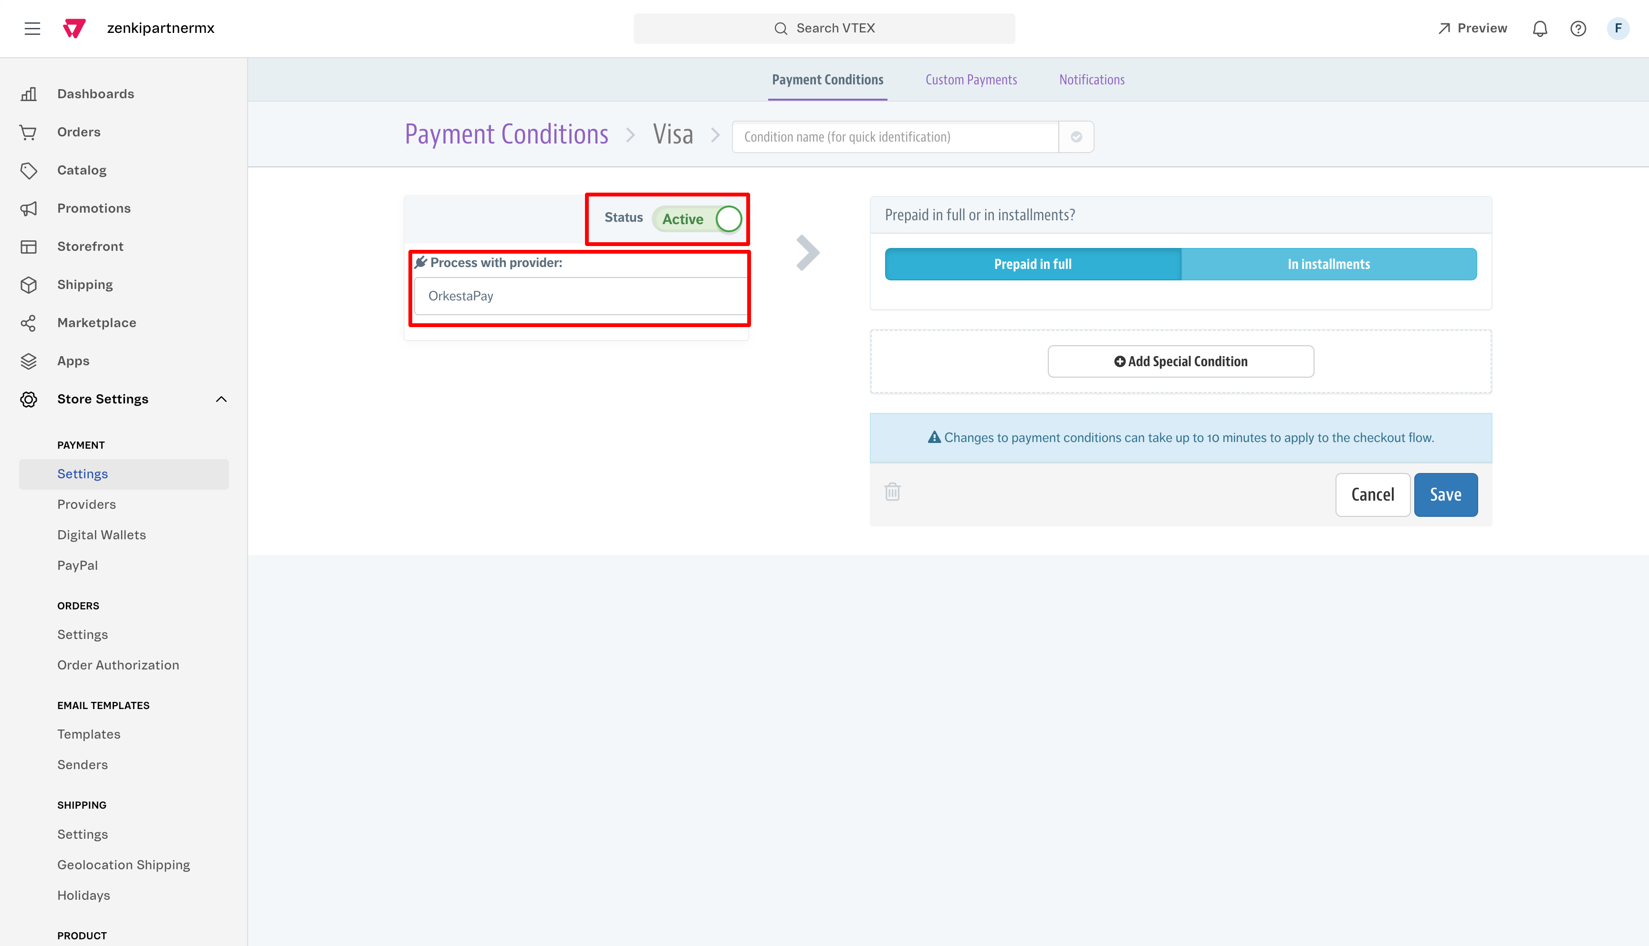Open the user avatar F menu
Screen dimensions: 1649x946
pos(1618,29)
